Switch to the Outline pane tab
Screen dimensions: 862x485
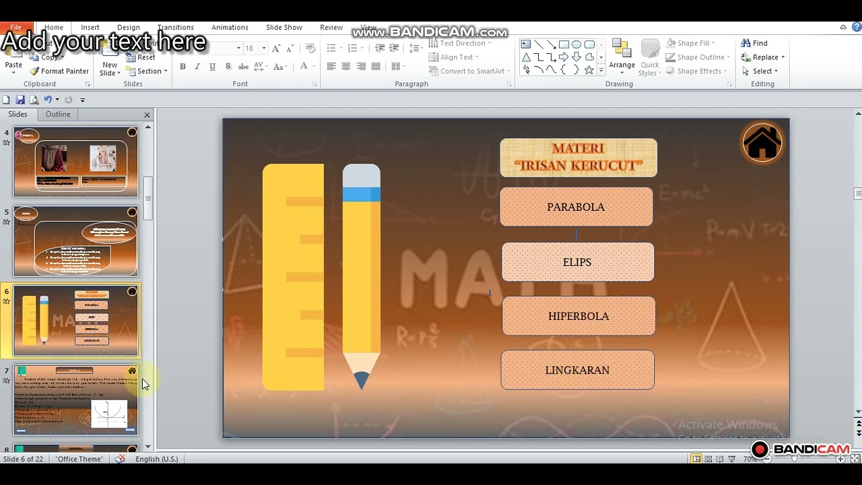58,115
